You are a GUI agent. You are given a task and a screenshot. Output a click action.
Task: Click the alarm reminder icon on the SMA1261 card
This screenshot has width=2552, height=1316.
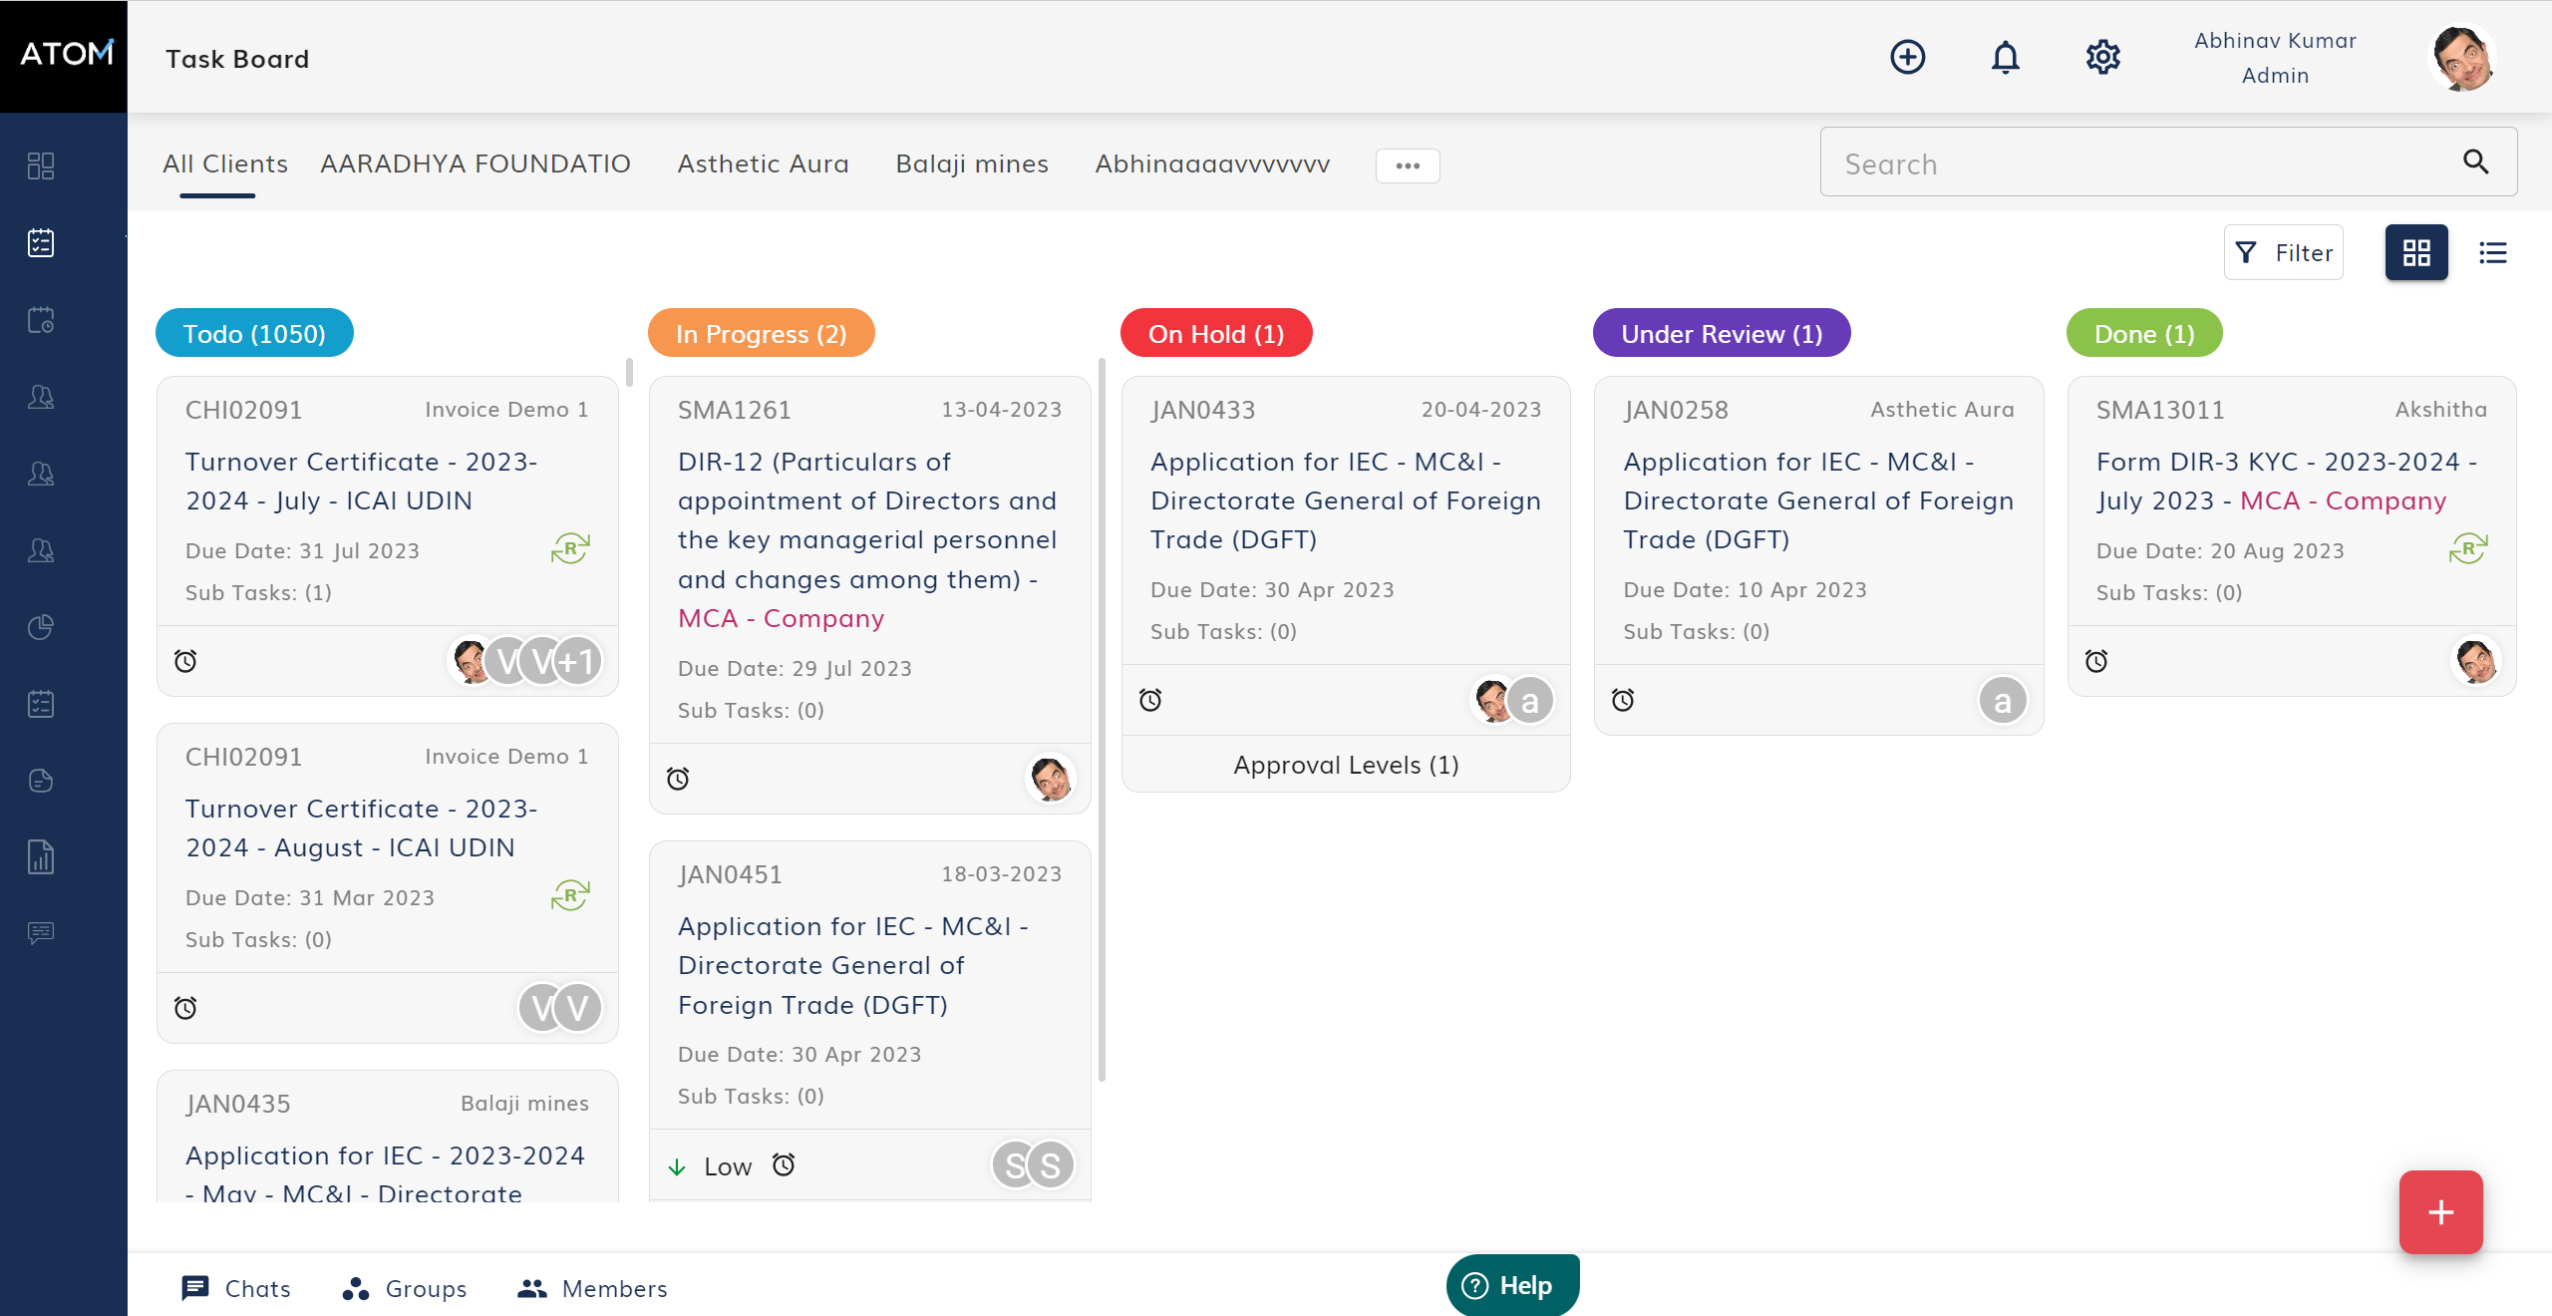679,779
